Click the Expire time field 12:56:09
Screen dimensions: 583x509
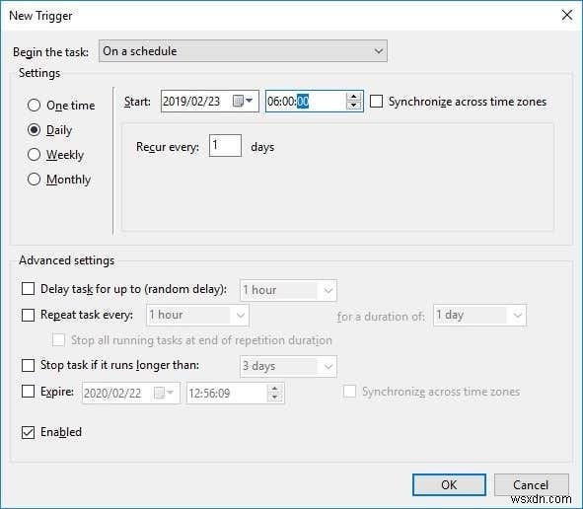[235, 393]
